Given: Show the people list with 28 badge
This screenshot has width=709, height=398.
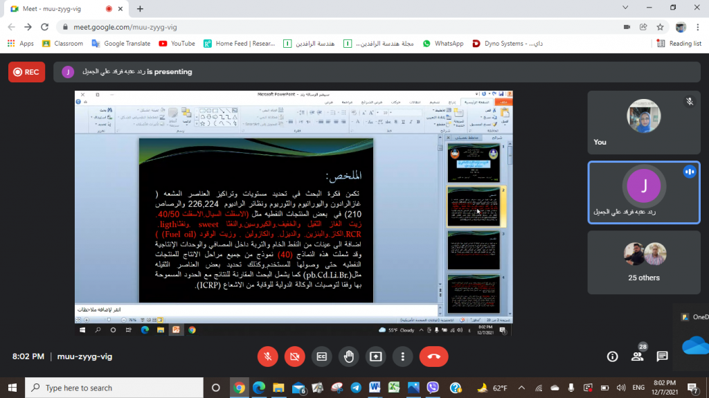Looking at the screenshot, I should point(637,356).
